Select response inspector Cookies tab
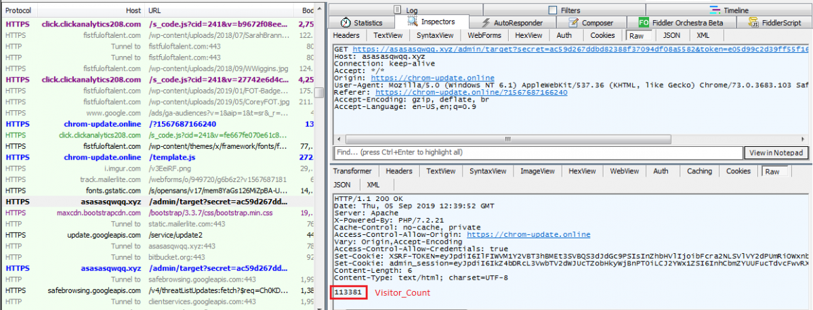This screenshot has height=310, width=813. pos(738,171)
